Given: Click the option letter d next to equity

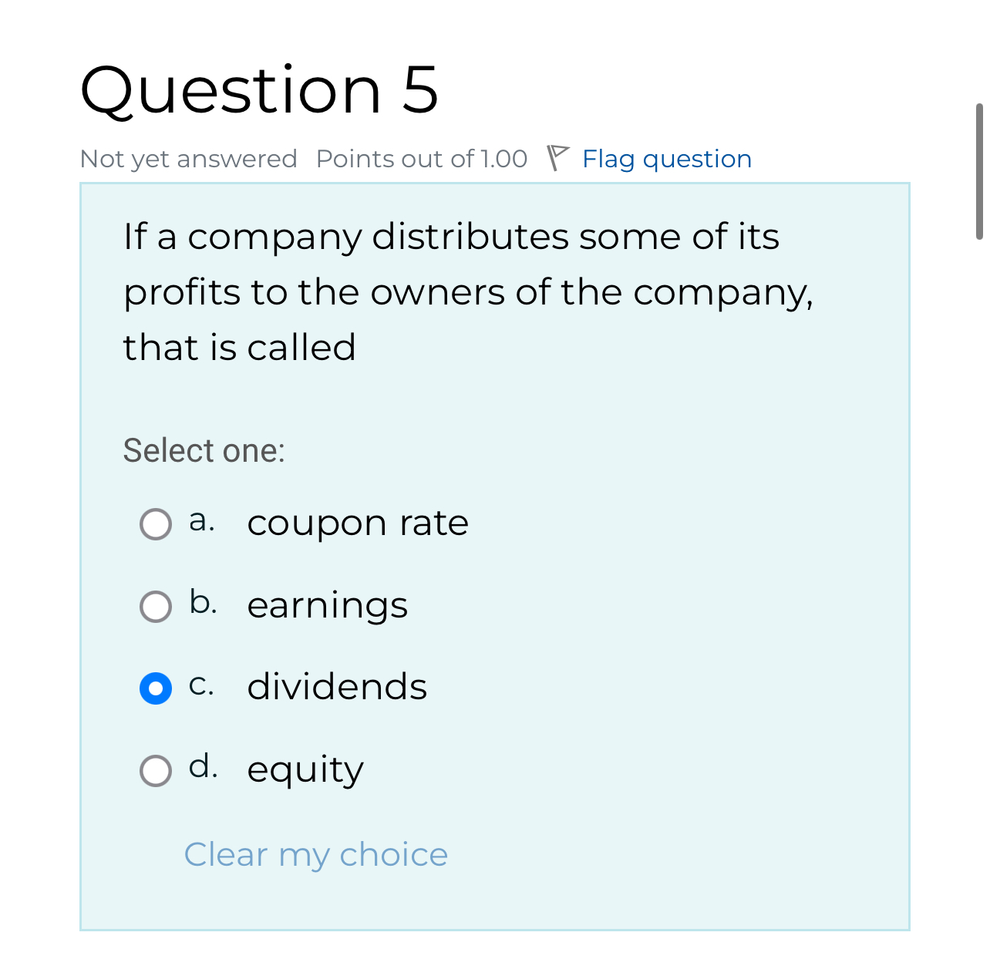Looking at the screenshot, I should 203,766.
